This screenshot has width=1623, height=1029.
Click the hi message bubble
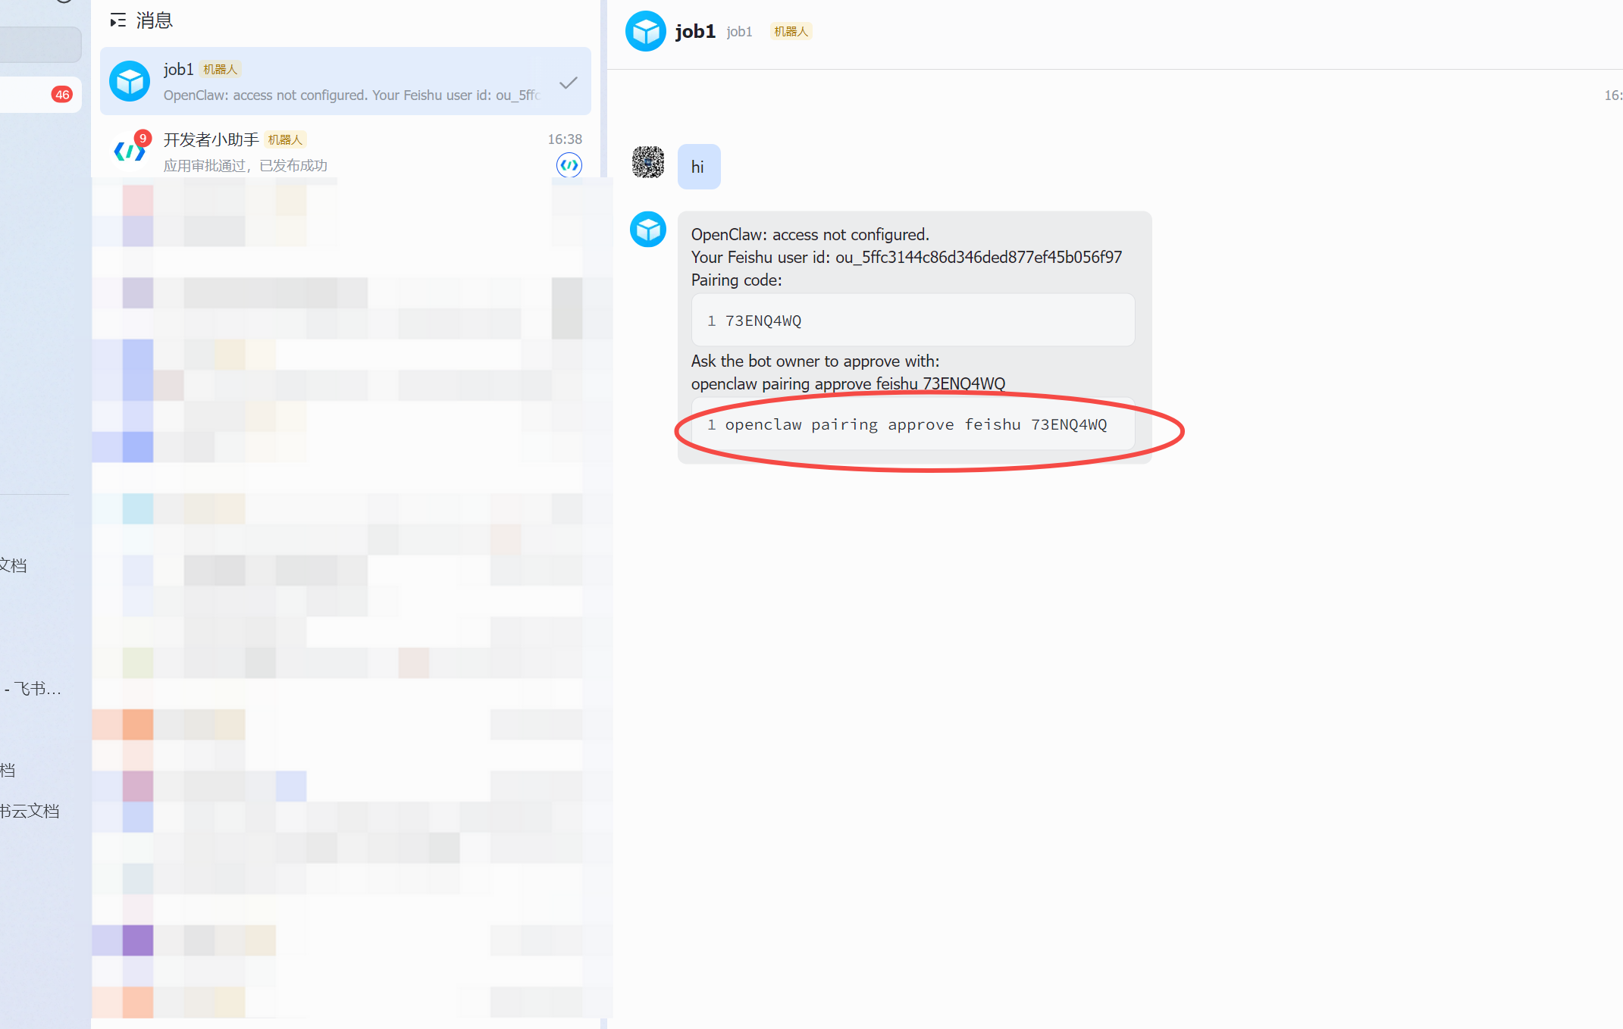tap(698, 167)
